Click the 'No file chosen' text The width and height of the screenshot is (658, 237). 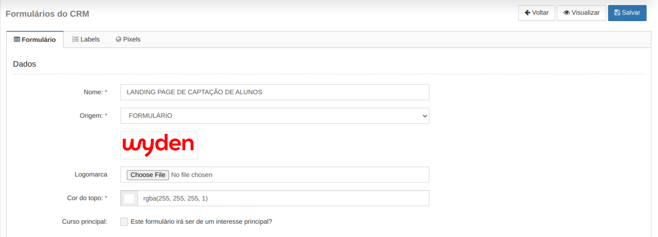192,175
